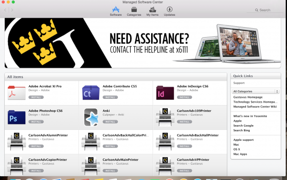Install CarlsonAdvMainPrinter
The height and width of the screenshot is (180, 287).
(x=110, y=170)
